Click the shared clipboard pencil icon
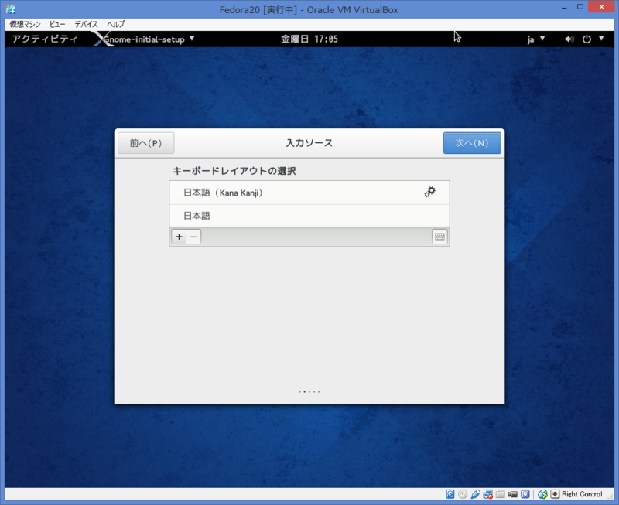 (476, 493)
